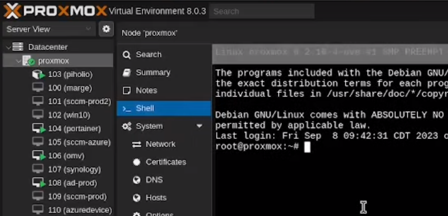Screen dimensions: 448x216
Task: Click the terminal prompt root@proxmox:~#
Action: [257, 146]
